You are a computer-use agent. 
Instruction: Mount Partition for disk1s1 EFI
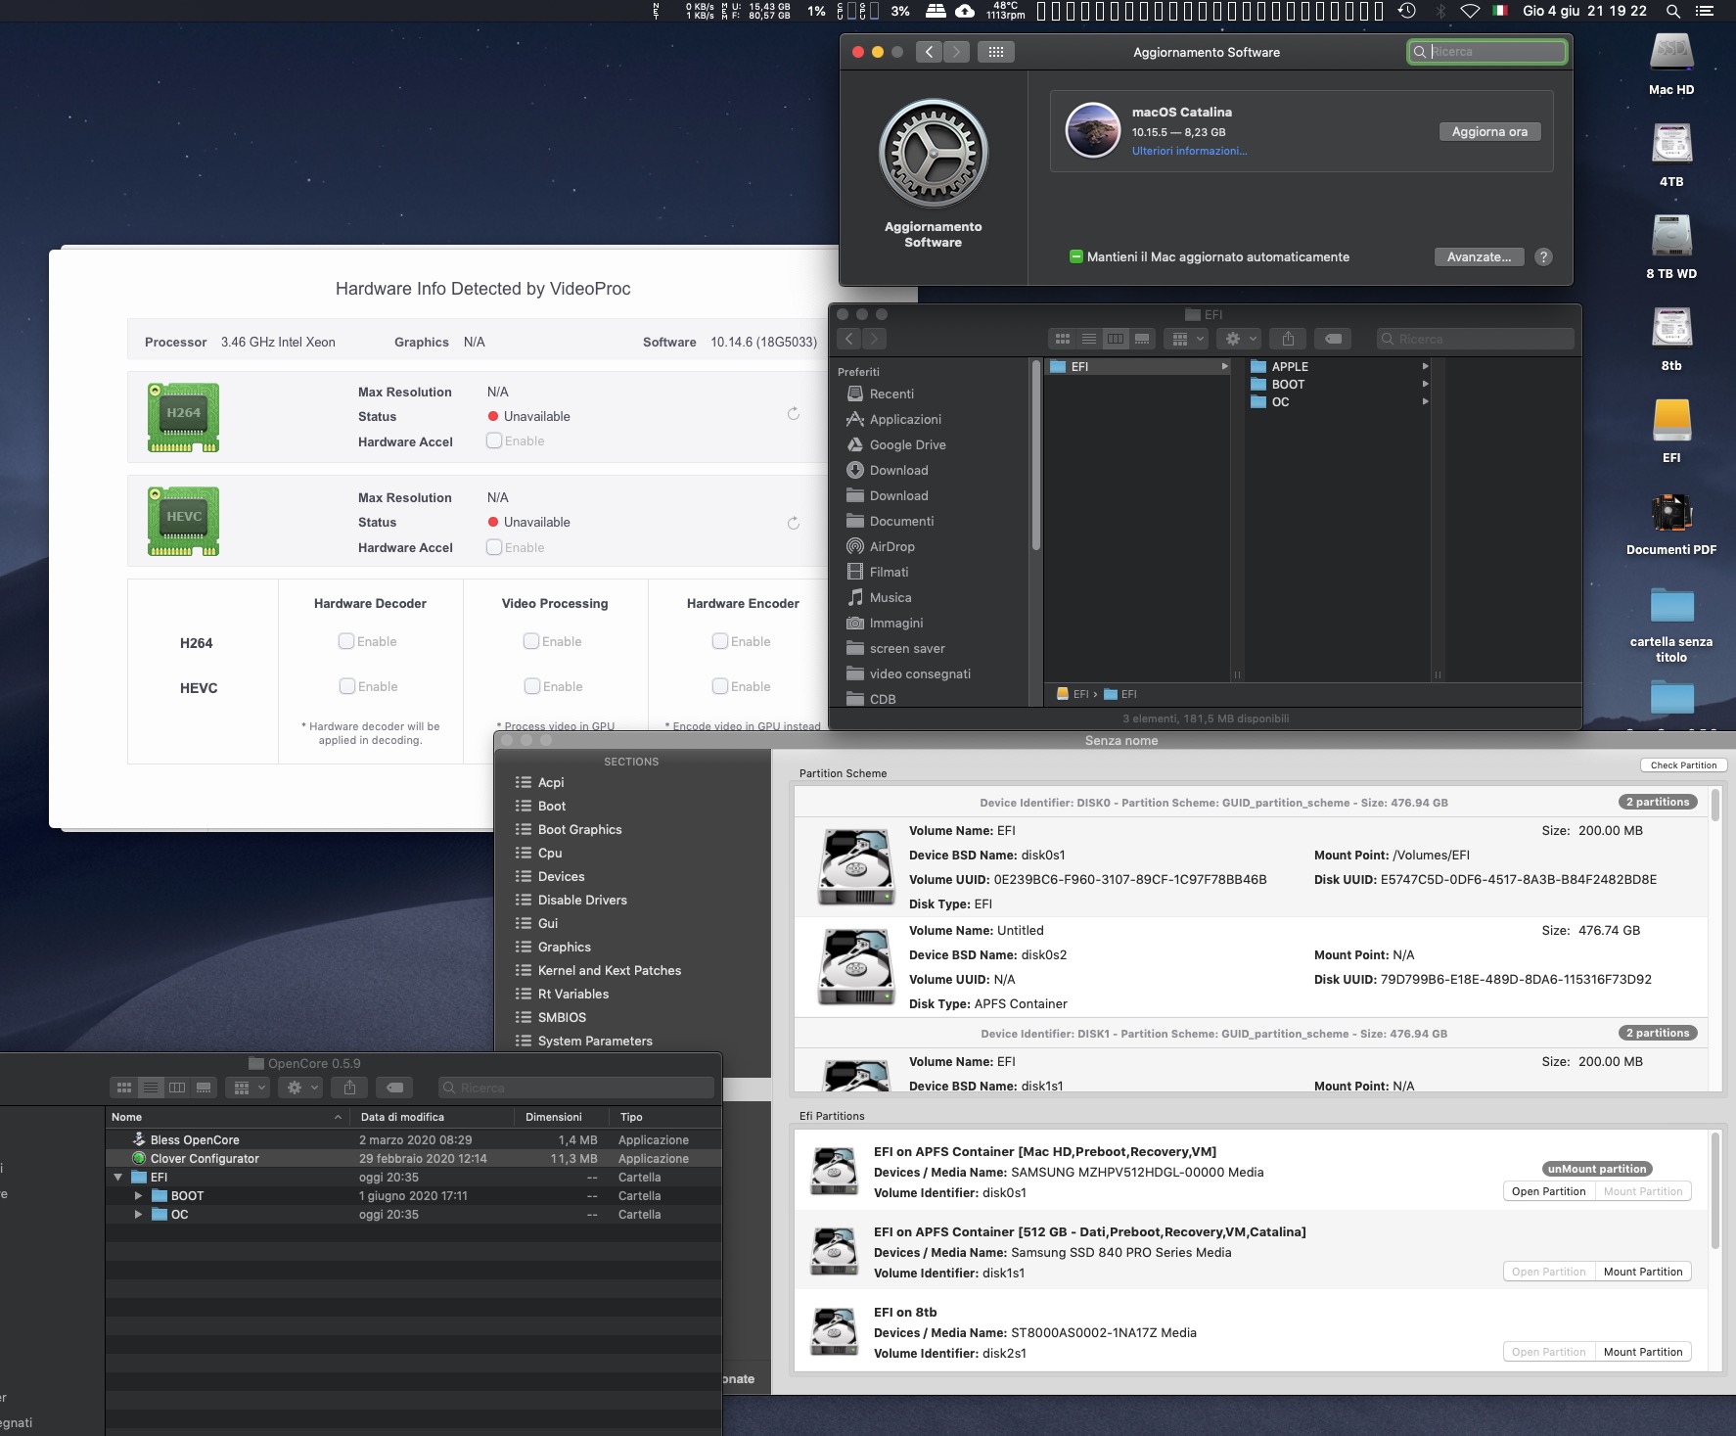pyautogui.click(x=1643, y=1272)
